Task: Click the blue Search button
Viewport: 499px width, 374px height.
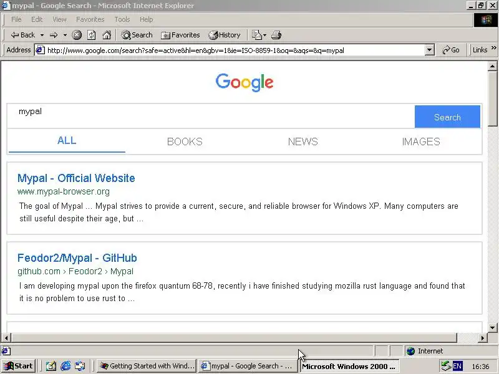Action: 447,117
